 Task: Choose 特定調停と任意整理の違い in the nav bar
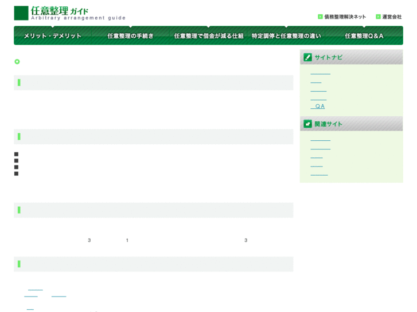point(286,36)
